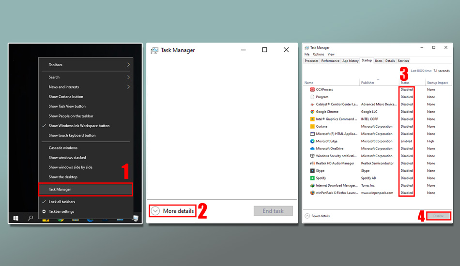Select the Windows Security shield icon

(x=312, y=156)
